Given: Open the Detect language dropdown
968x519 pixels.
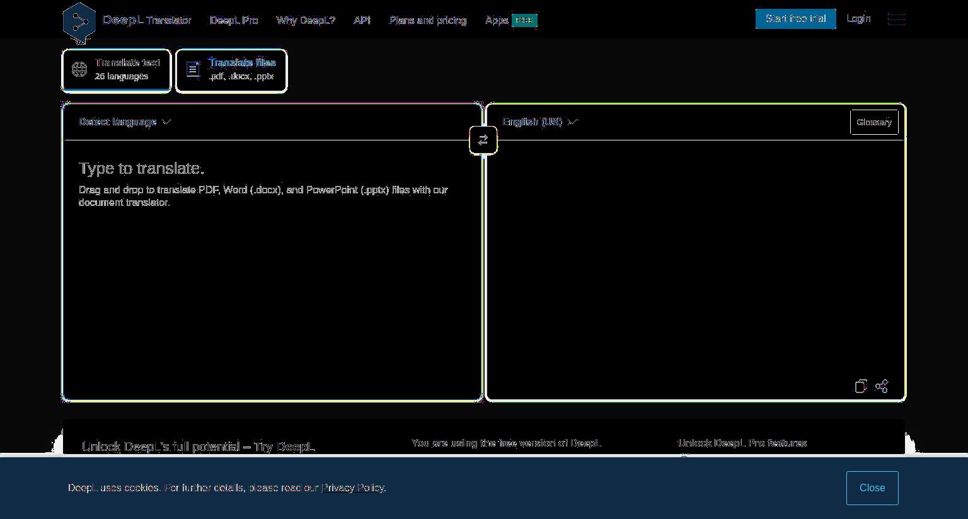Looking at the screenshot, I should [125, 122].
